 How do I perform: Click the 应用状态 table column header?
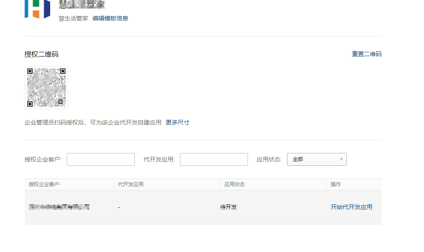click(234, 184)
